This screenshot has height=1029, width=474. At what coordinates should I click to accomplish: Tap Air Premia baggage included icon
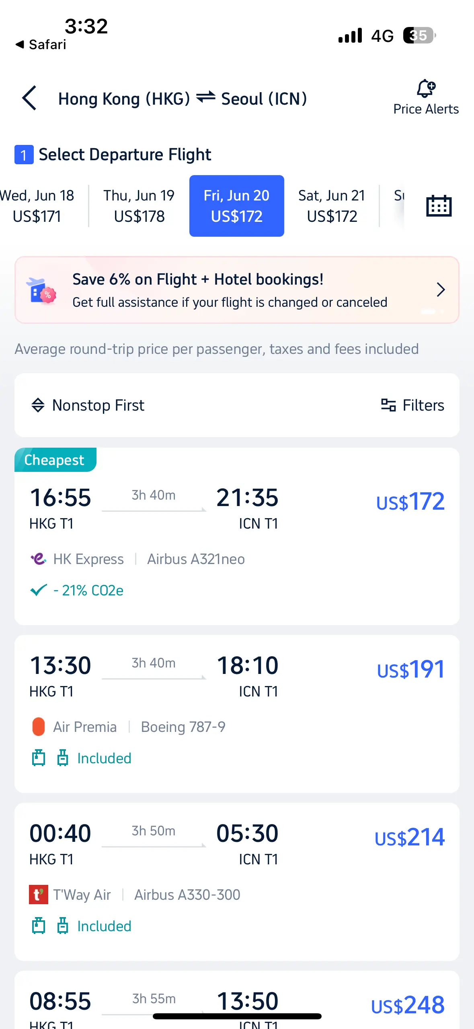(x=39, y=758)
